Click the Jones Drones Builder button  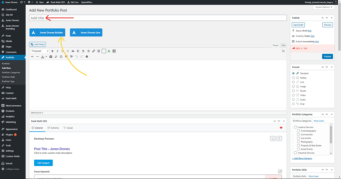coord(47,32)
